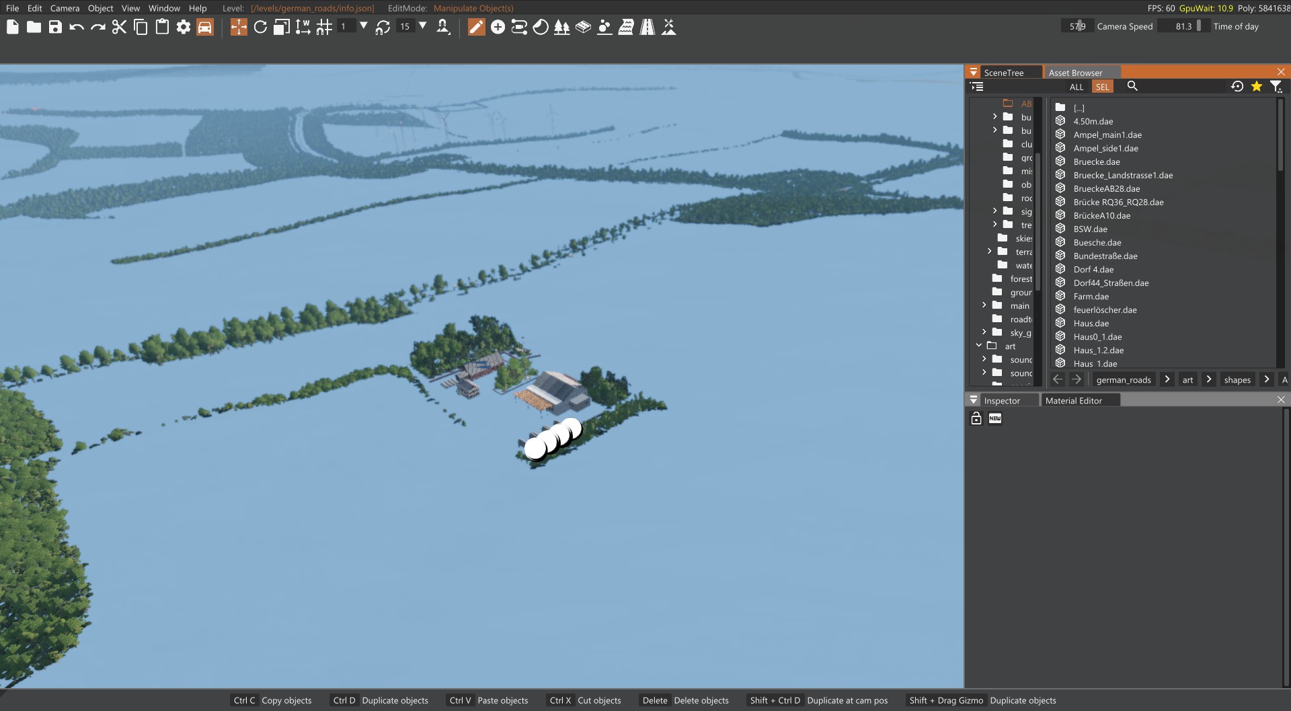This screenshot has width=1291, height=711.
Task: Open the create object (plus circle) tool
Action: point(498,27)
